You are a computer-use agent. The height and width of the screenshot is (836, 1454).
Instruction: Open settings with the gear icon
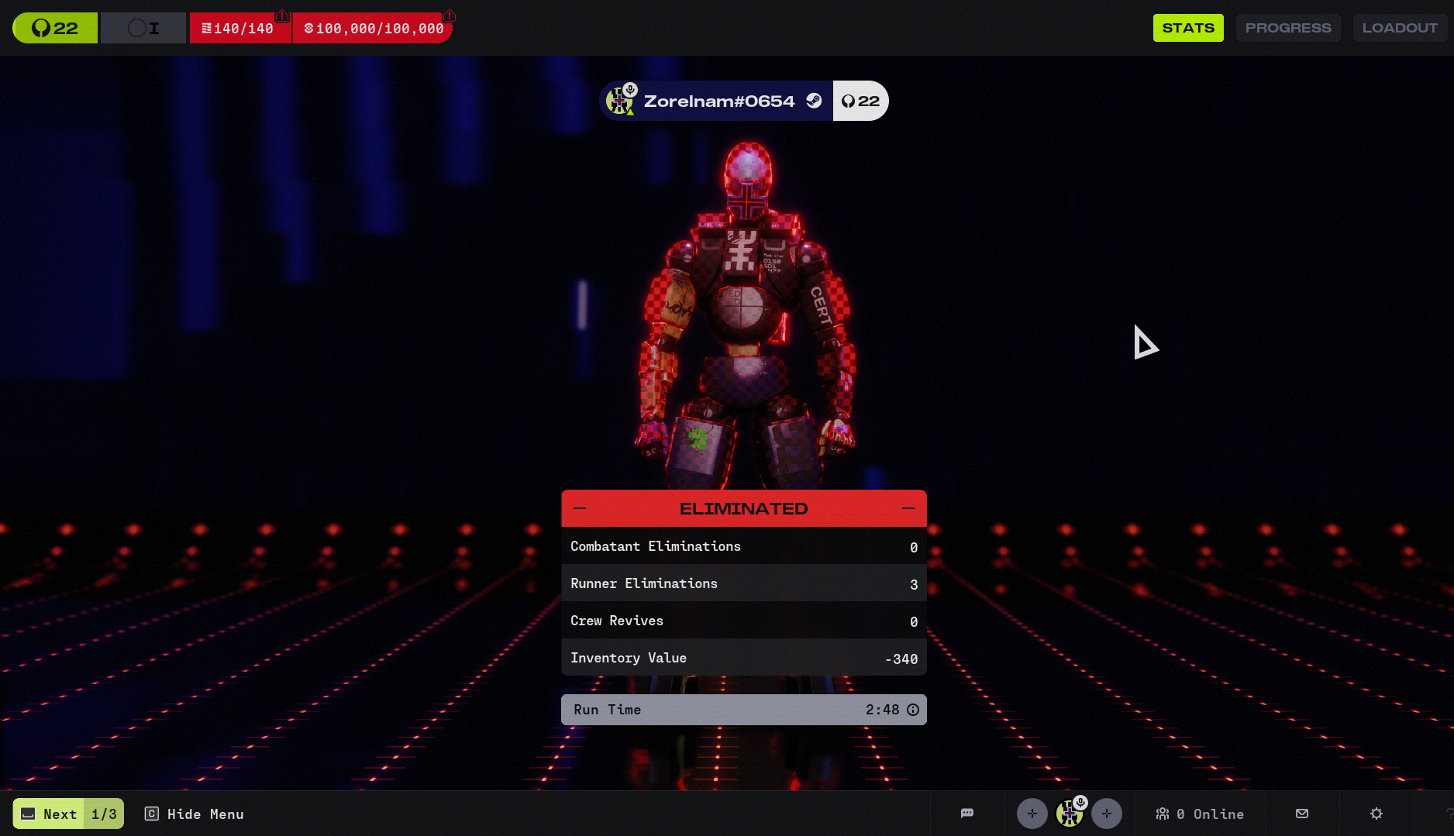1376,814
